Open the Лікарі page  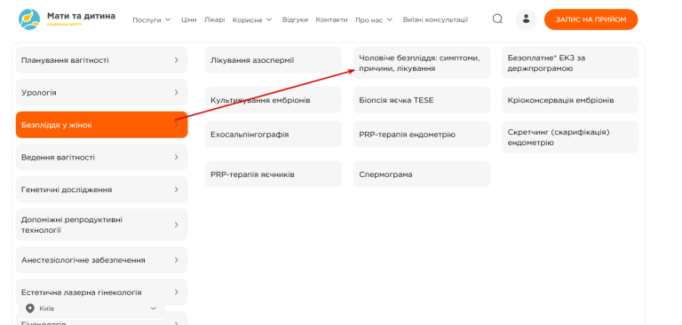[x=214, y=20]
